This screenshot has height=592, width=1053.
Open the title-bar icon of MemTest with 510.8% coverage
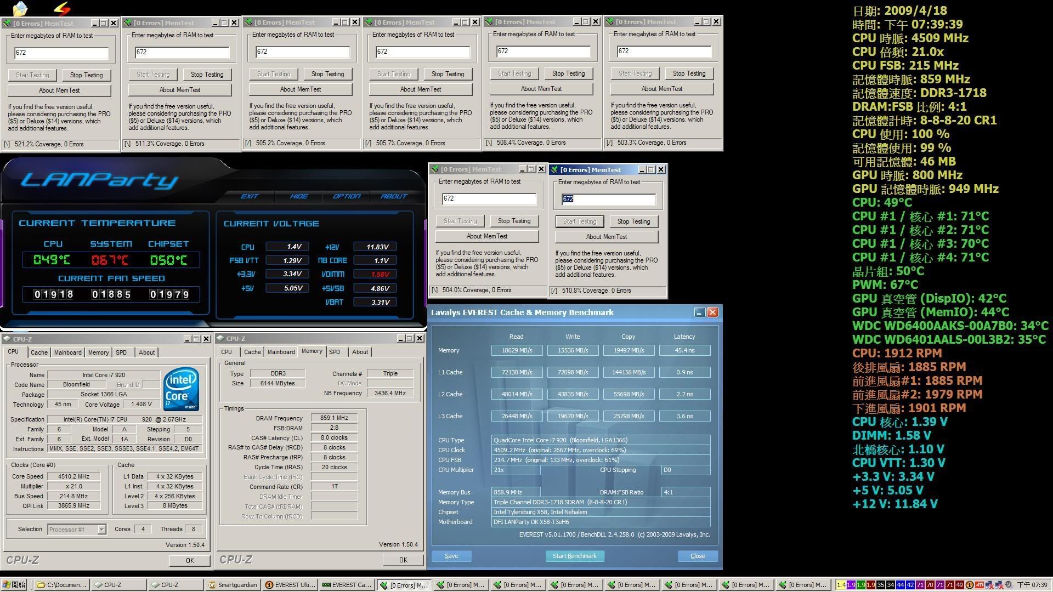coord(554,170)
